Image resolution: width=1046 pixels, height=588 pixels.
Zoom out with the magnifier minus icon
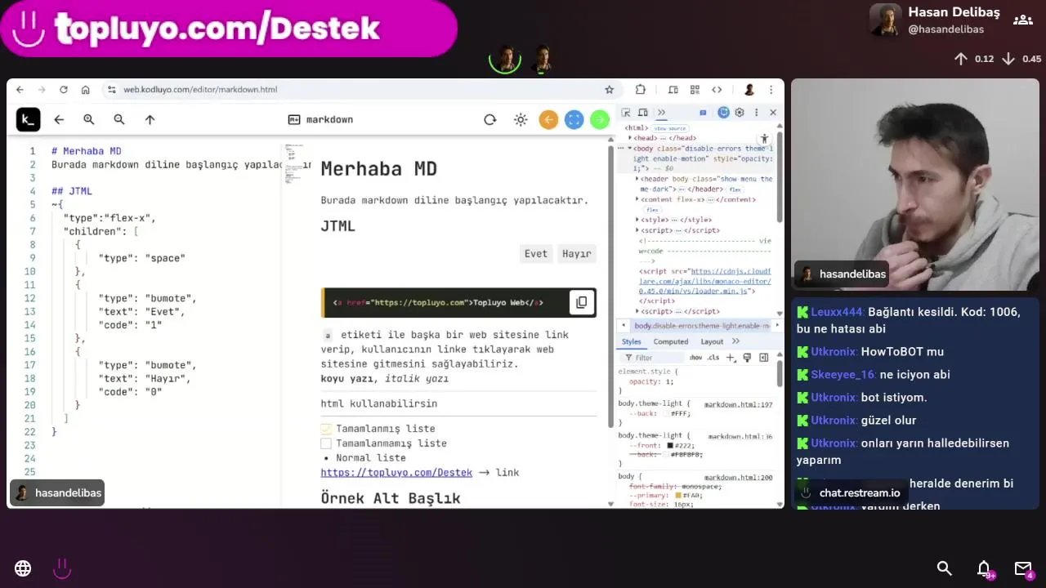(x=119, y=119)
